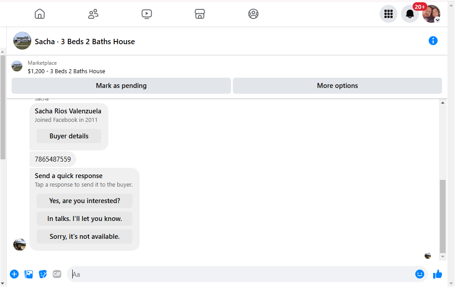Open the emoji picker
The image size is (455, 287).
[419, 274]
